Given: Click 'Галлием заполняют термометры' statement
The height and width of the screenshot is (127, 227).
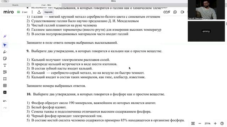Looking at the screenshot, I should (96, 30).
